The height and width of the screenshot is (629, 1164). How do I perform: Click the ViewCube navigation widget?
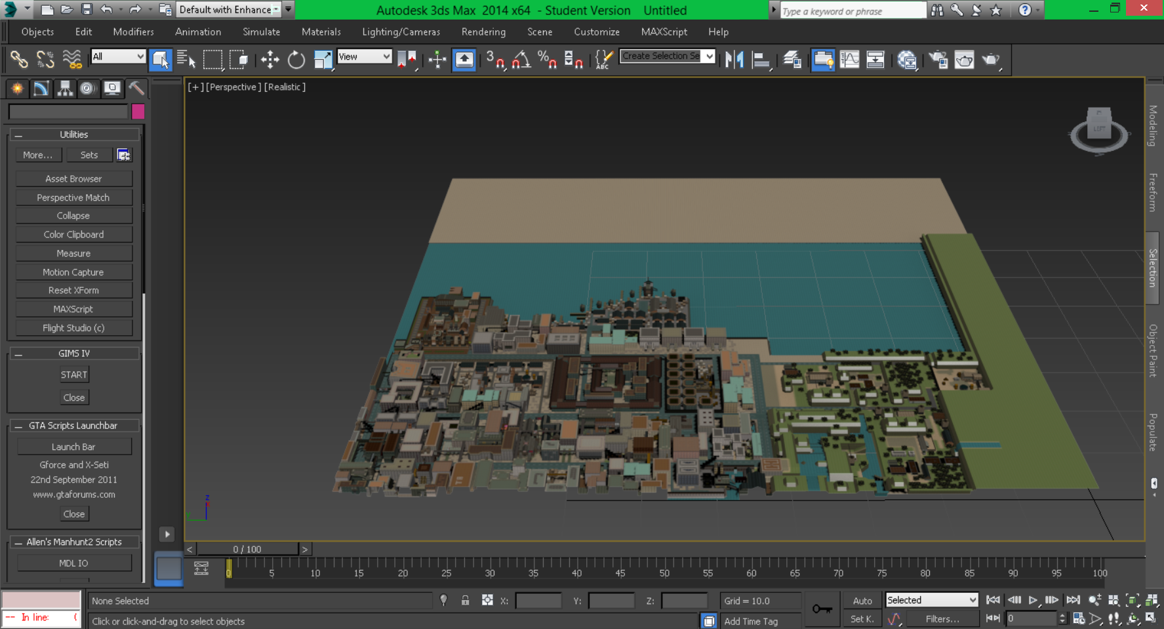1099,130
